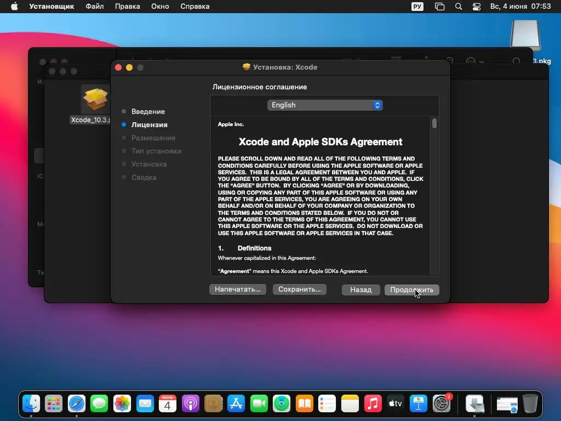
Task: Open Calendar icon showing 4
Action: 168,403
